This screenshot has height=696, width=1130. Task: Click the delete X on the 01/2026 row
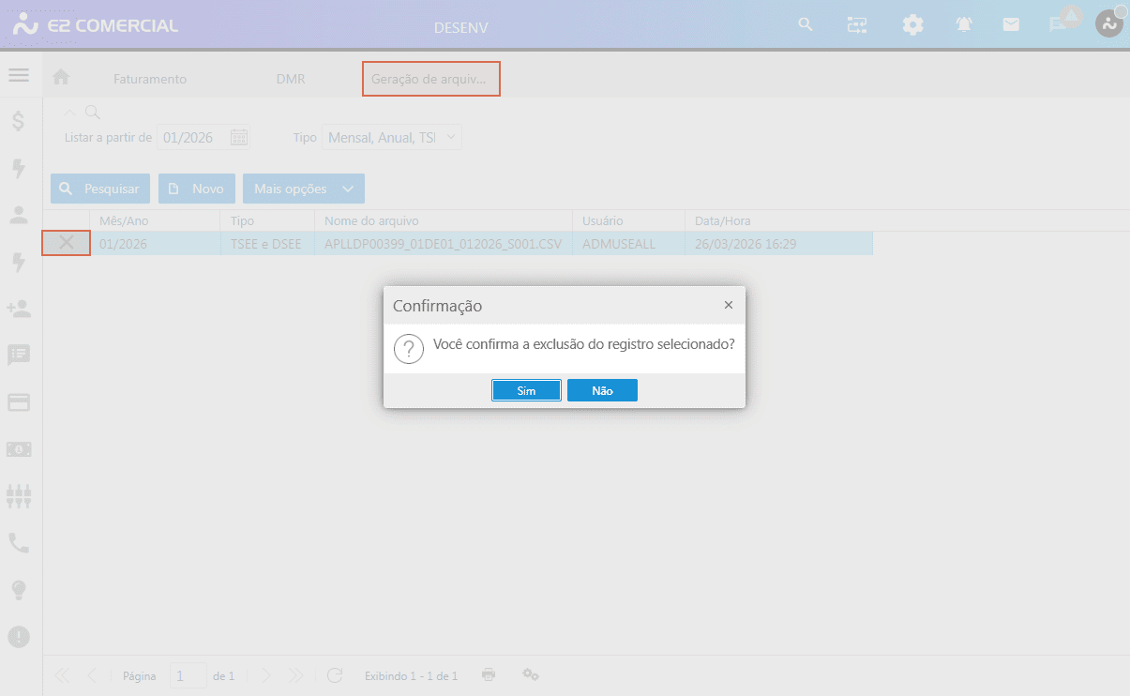[x=67, y=244]
